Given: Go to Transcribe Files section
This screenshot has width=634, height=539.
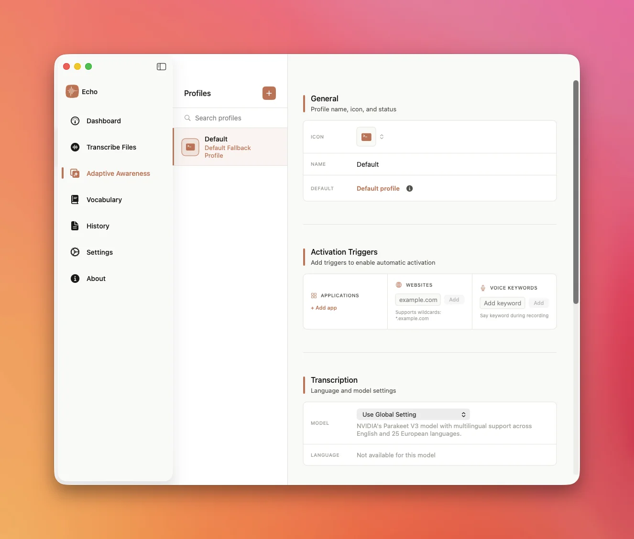Looking at the screenshot, I should coord(111,147).
